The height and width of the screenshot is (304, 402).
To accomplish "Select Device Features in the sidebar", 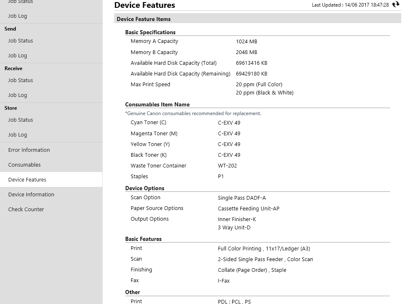I will click(x=27, y=180).
